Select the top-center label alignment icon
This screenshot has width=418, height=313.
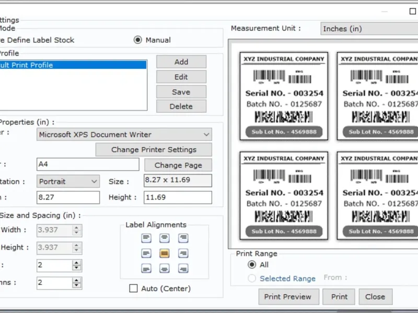click(165, 238)
